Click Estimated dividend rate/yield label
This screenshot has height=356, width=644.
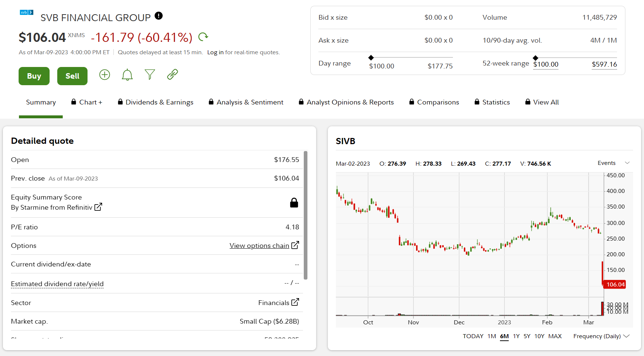57,284
